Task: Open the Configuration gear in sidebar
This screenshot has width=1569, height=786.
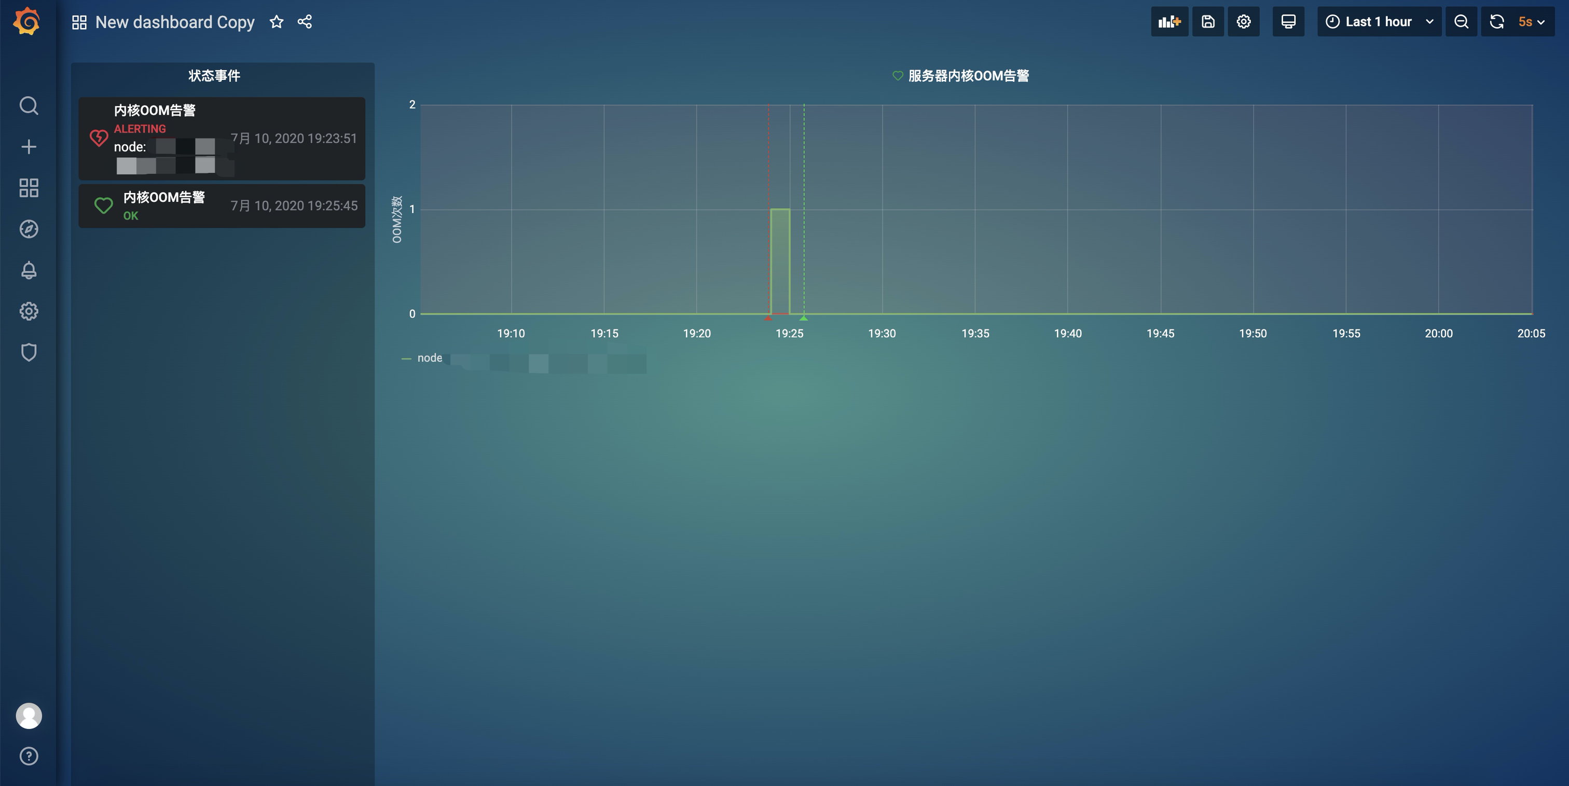Action: tap(29, 311)
